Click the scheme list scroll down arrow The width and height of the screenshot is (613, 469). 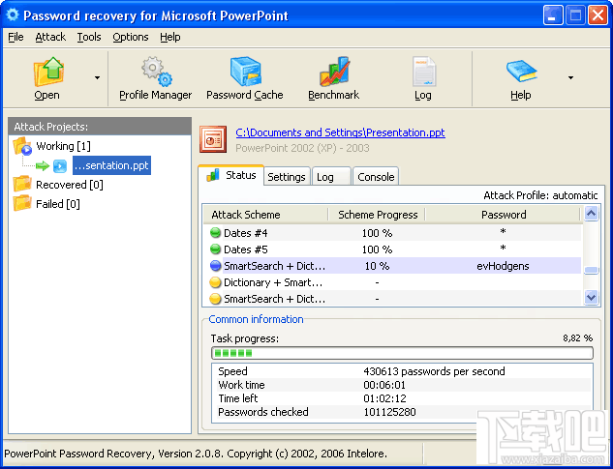tap(591, 298)
